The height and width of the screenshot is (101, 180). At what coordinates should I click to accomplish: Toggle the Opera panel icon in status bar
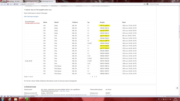(1, 96)
